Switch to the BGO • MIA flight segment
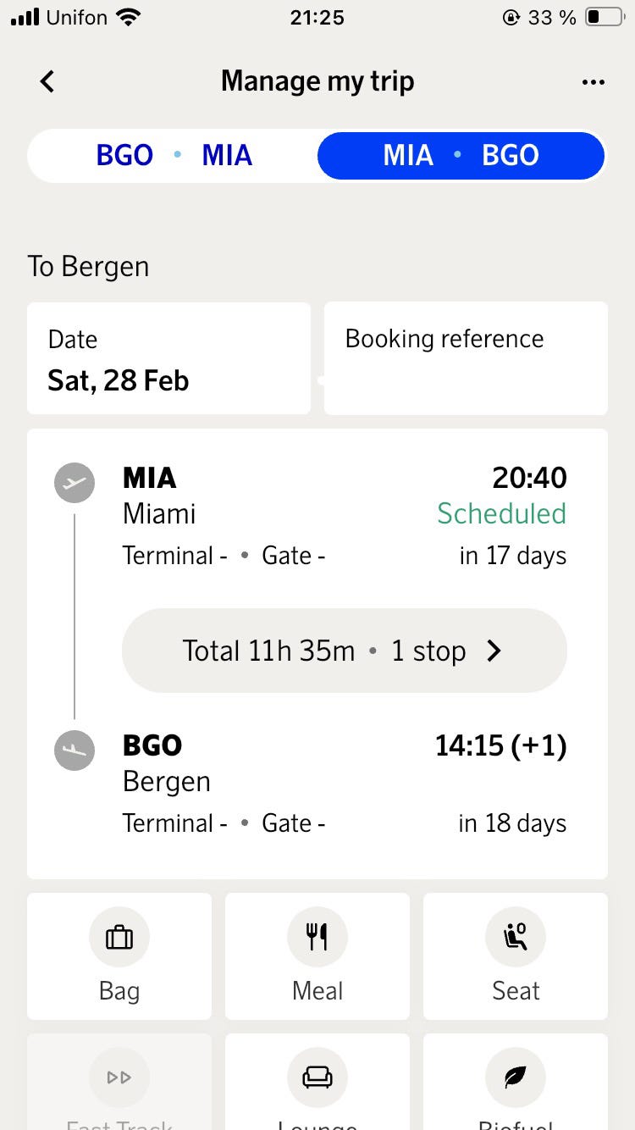The height and width of the screenshot is (1130, 635). pos(174,156)
